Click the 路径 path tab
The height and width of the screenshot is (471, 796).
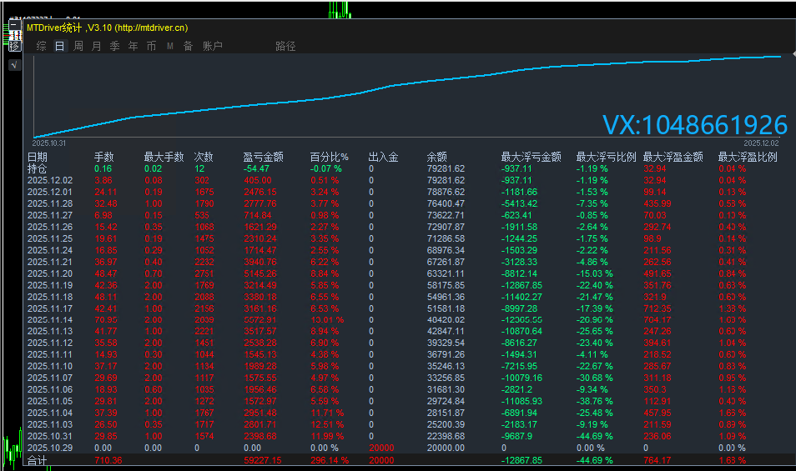[285, 46]
